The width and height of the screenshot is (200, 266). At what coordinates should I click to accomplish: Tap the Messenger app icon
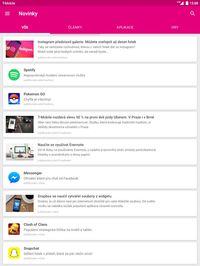[14, 178]
